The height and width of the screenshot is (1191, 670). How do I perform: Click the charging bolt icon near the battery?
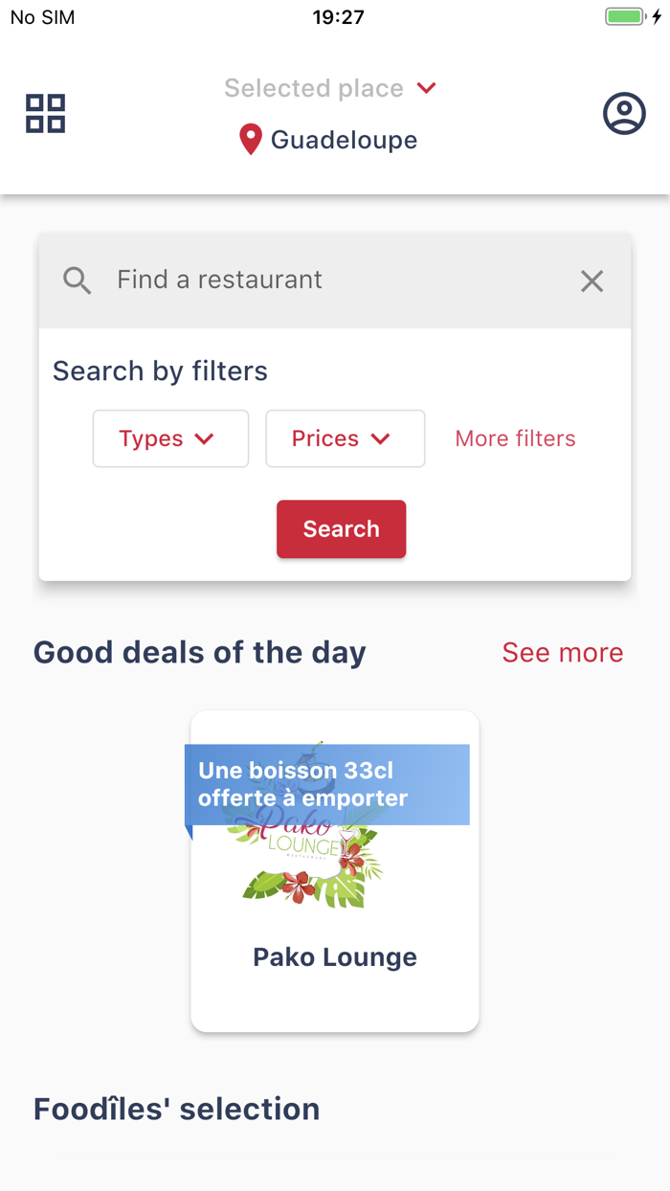tap(658, 16)
